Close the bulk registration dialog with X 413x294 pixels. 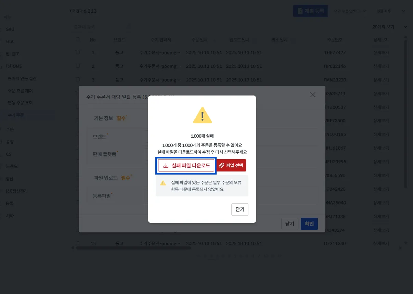313,95
